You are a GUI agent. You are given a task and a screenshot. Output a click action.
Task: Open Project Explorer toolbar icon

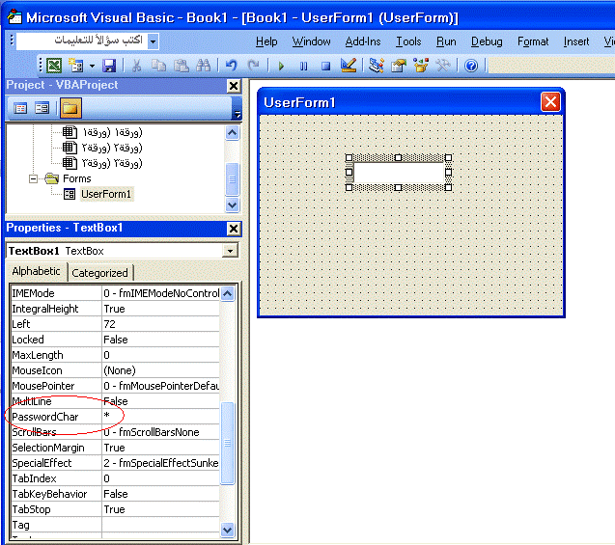(376, 66)
